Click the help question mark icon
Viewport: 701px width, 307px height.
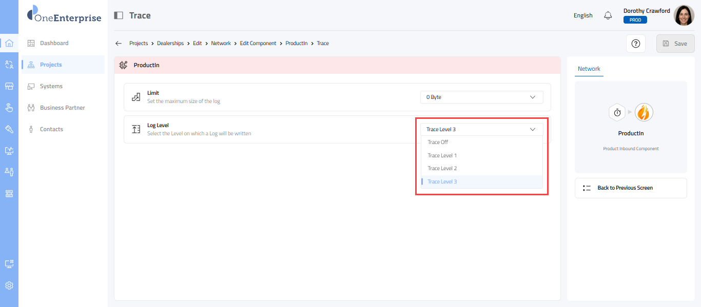click(x=636, y=44)
